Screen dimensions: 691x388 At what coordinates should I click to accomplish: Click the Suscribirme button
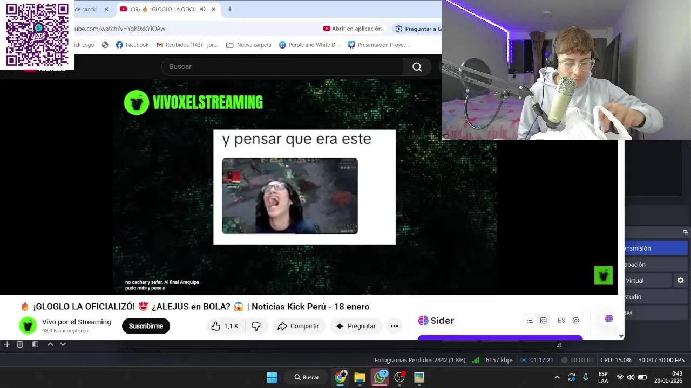pyautogui.click(x=146, y=326)
